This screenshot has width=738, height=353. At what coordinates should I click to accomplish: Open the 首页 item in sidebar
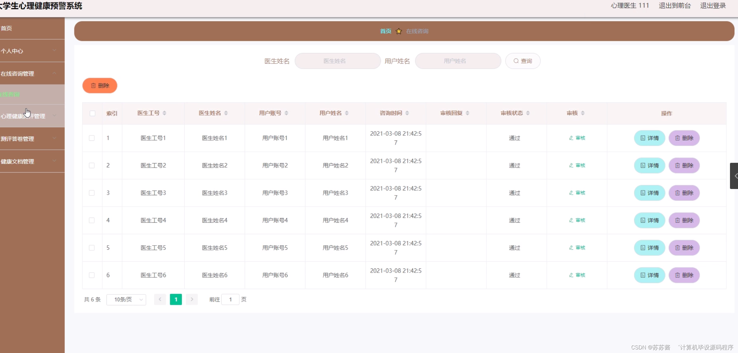click(7, 28)
